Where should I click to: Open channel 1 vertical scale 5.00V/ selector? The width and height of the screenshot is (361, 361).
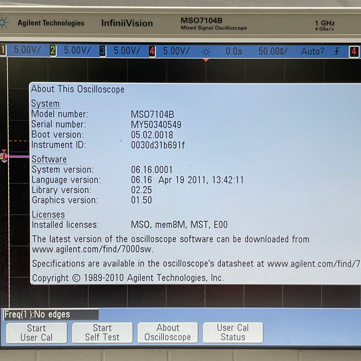point(28,51)
